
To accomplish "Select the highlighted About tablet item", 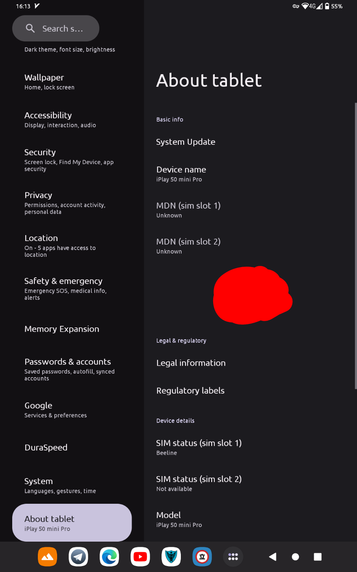I will 72,523.
